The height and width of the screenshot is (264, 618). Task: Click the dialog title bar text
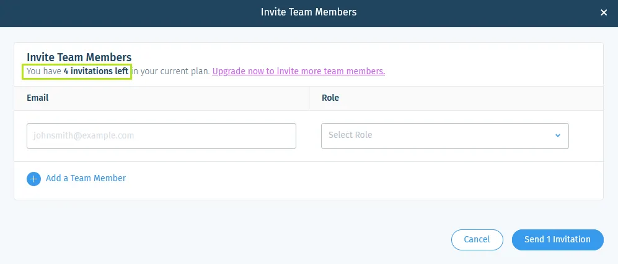click(x=309, y=12)
